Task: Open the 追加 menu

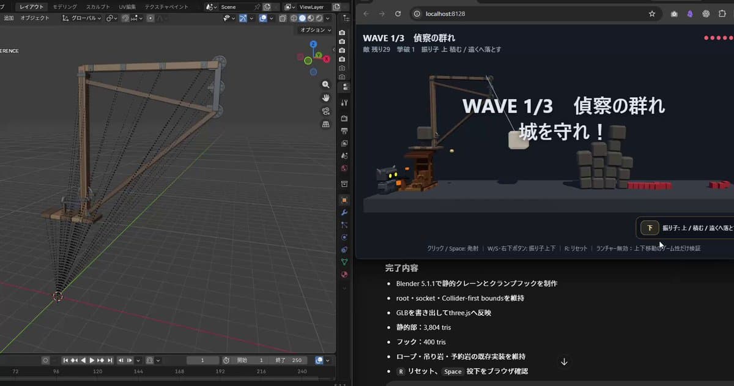Action: click(x=9, y=18)
